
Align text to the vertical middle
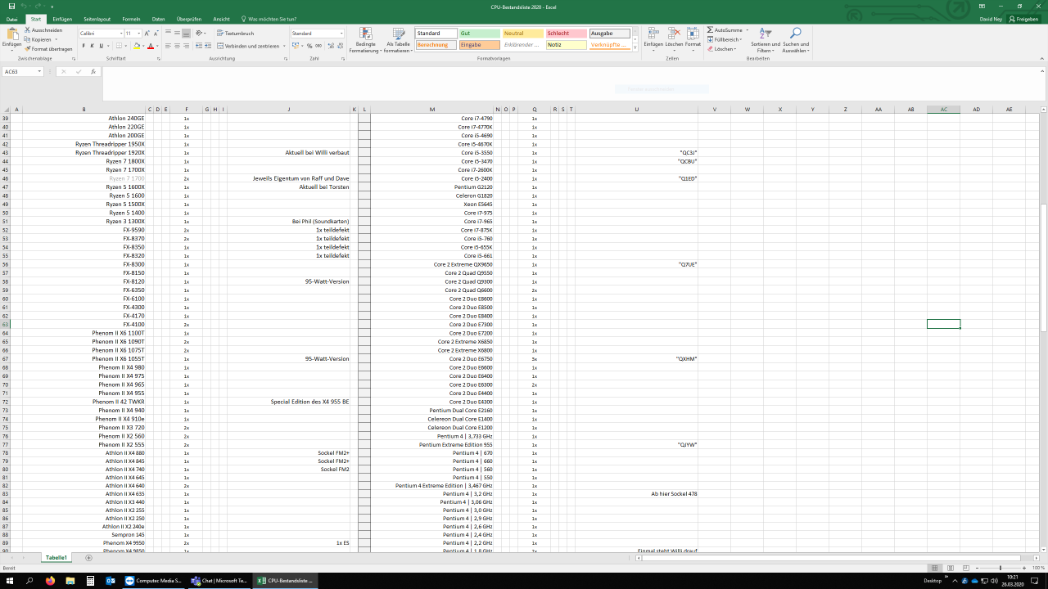click(x=177, y=34)
